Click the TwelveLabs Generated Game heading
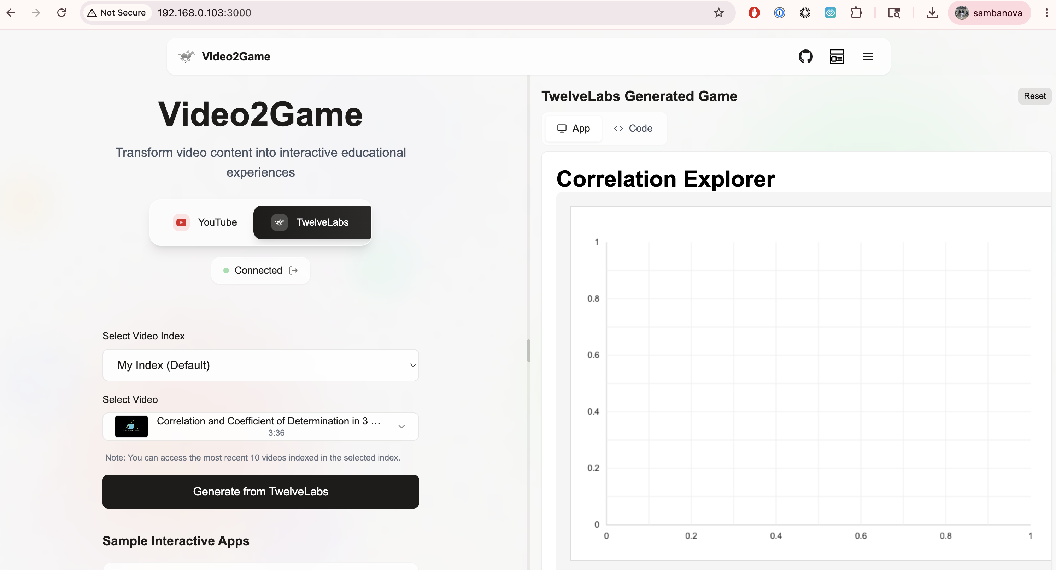 click(639, 96)
